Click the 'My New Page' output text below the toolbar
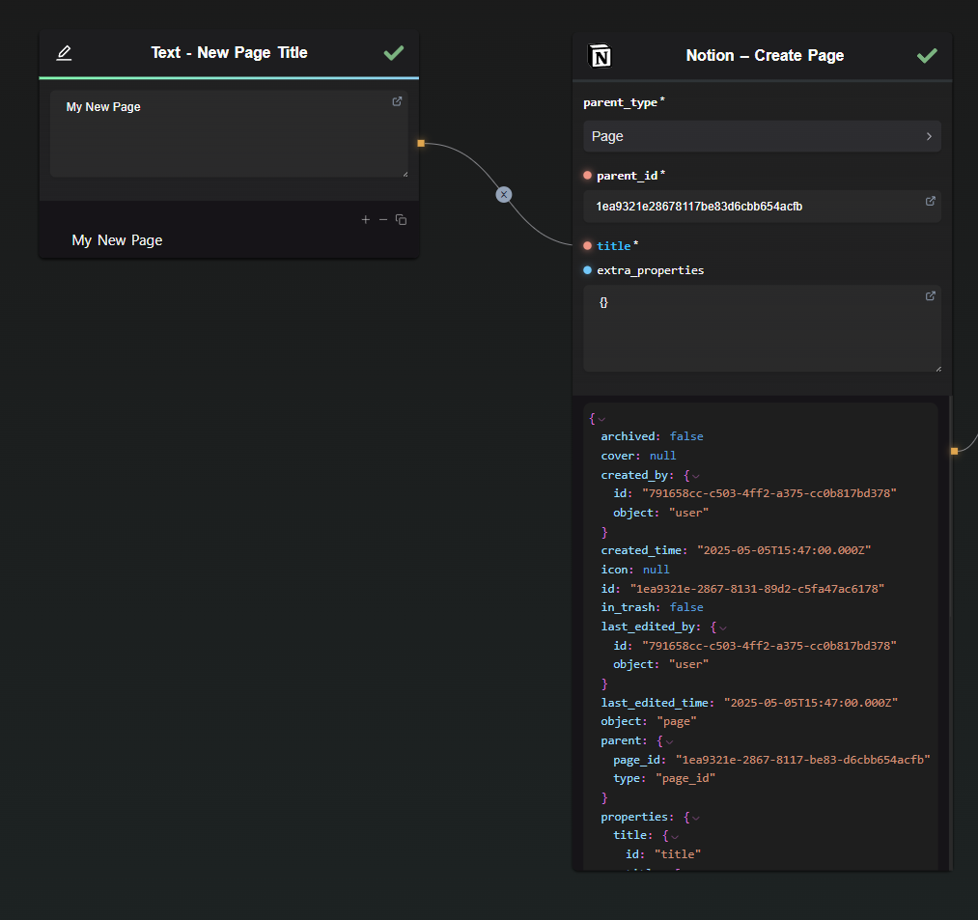978x920 pixels. tap(117, 240)
